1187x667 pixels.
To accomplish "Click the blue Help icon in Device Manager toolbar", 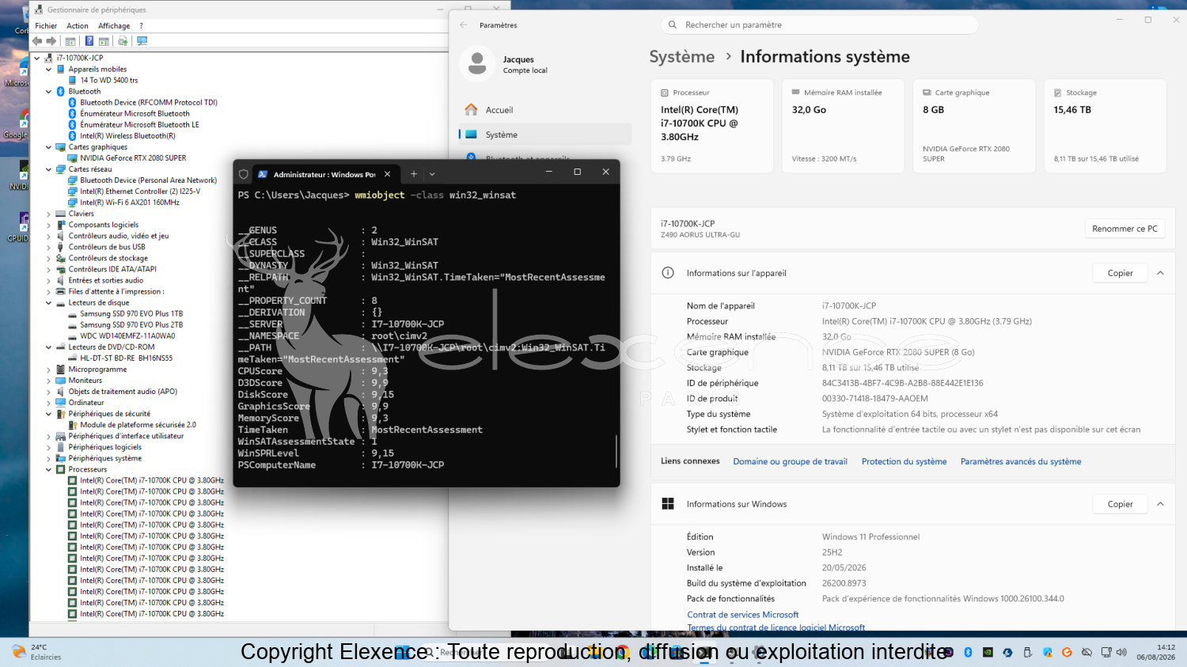I will [x=89, y=41].
